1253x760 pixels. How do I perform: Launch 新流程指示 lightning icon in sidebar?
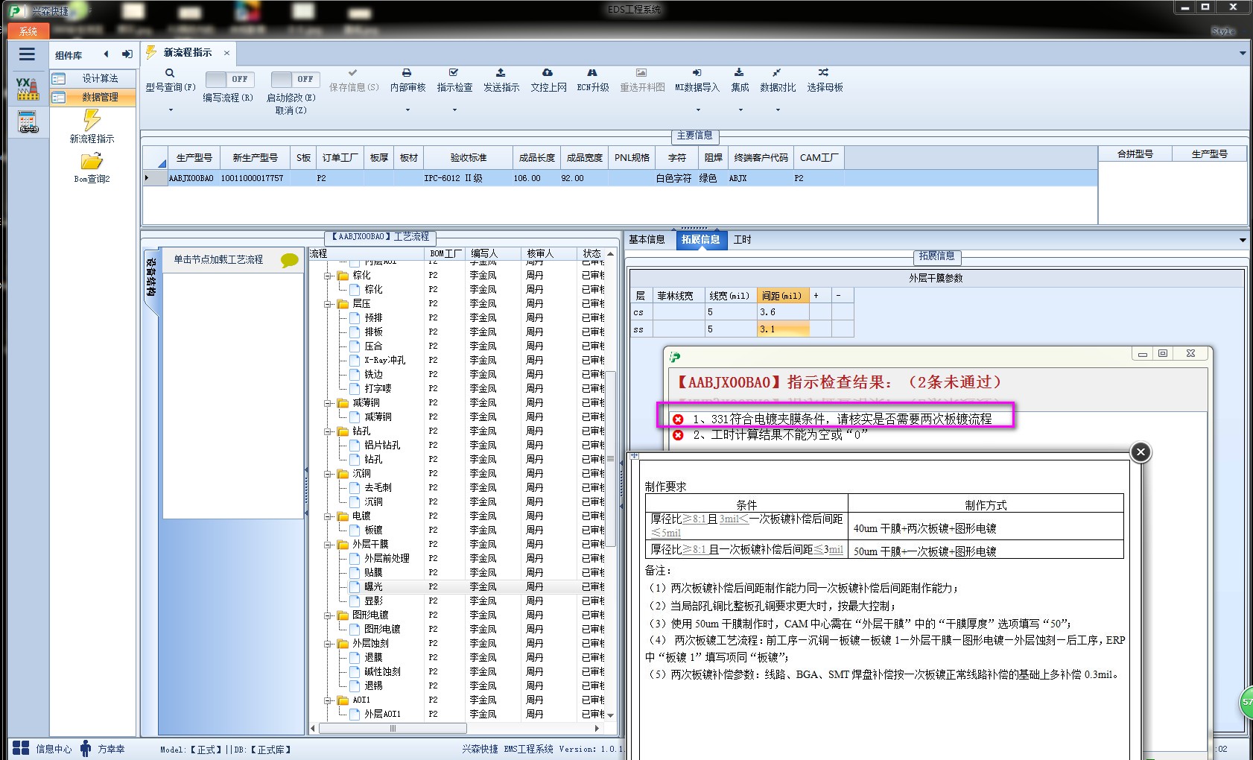(x=92, y=120)
